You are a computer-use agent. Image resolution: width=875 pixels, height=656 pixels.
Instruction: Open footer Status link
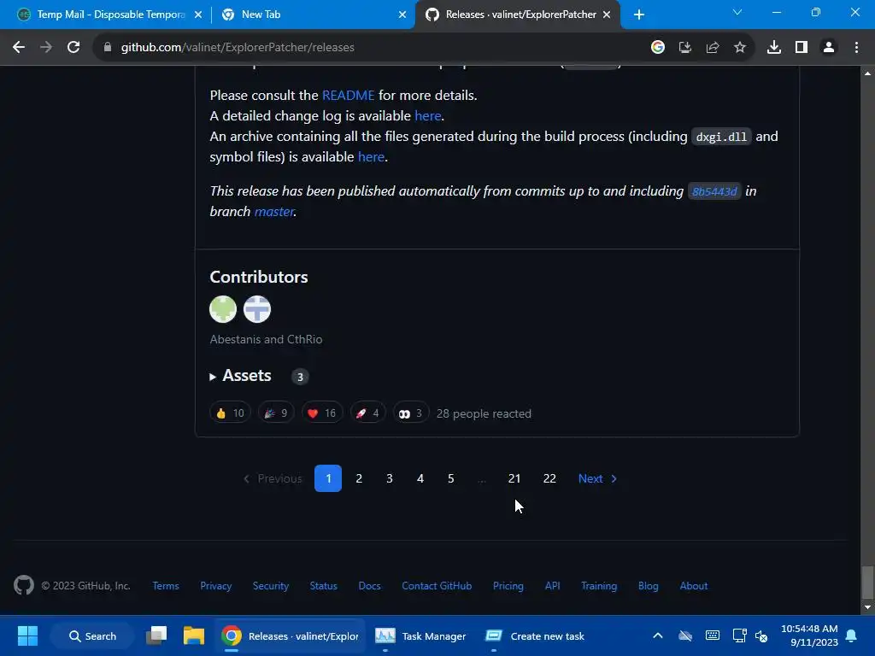[x=324, y=586]
